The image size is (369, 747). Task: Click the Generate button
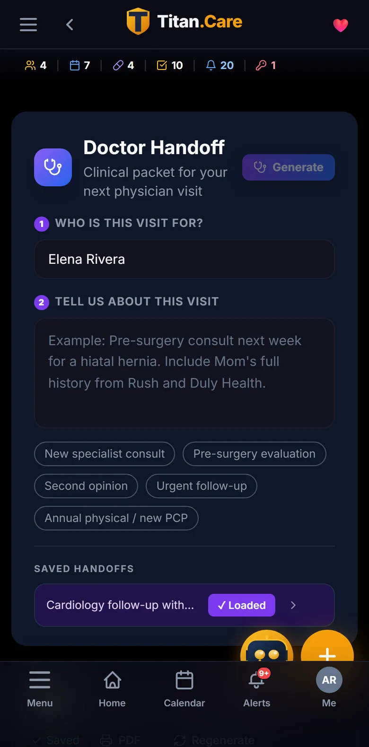[x=289, y=167]
